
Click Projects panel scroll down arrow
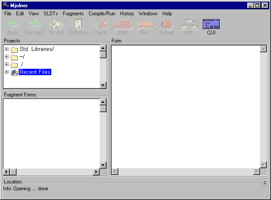pos(103,85)
